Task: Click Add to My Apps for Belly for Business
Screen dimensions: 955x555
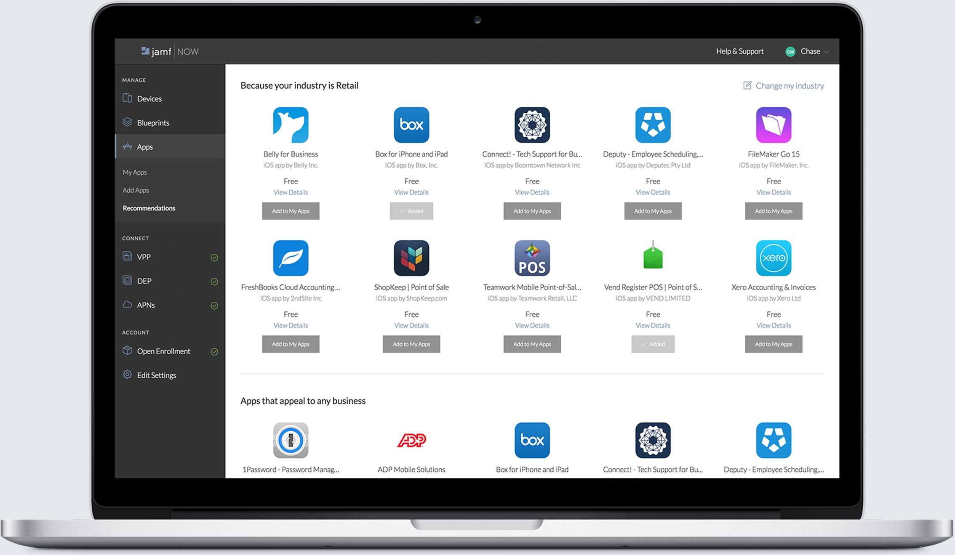Action: pos(291,211)
